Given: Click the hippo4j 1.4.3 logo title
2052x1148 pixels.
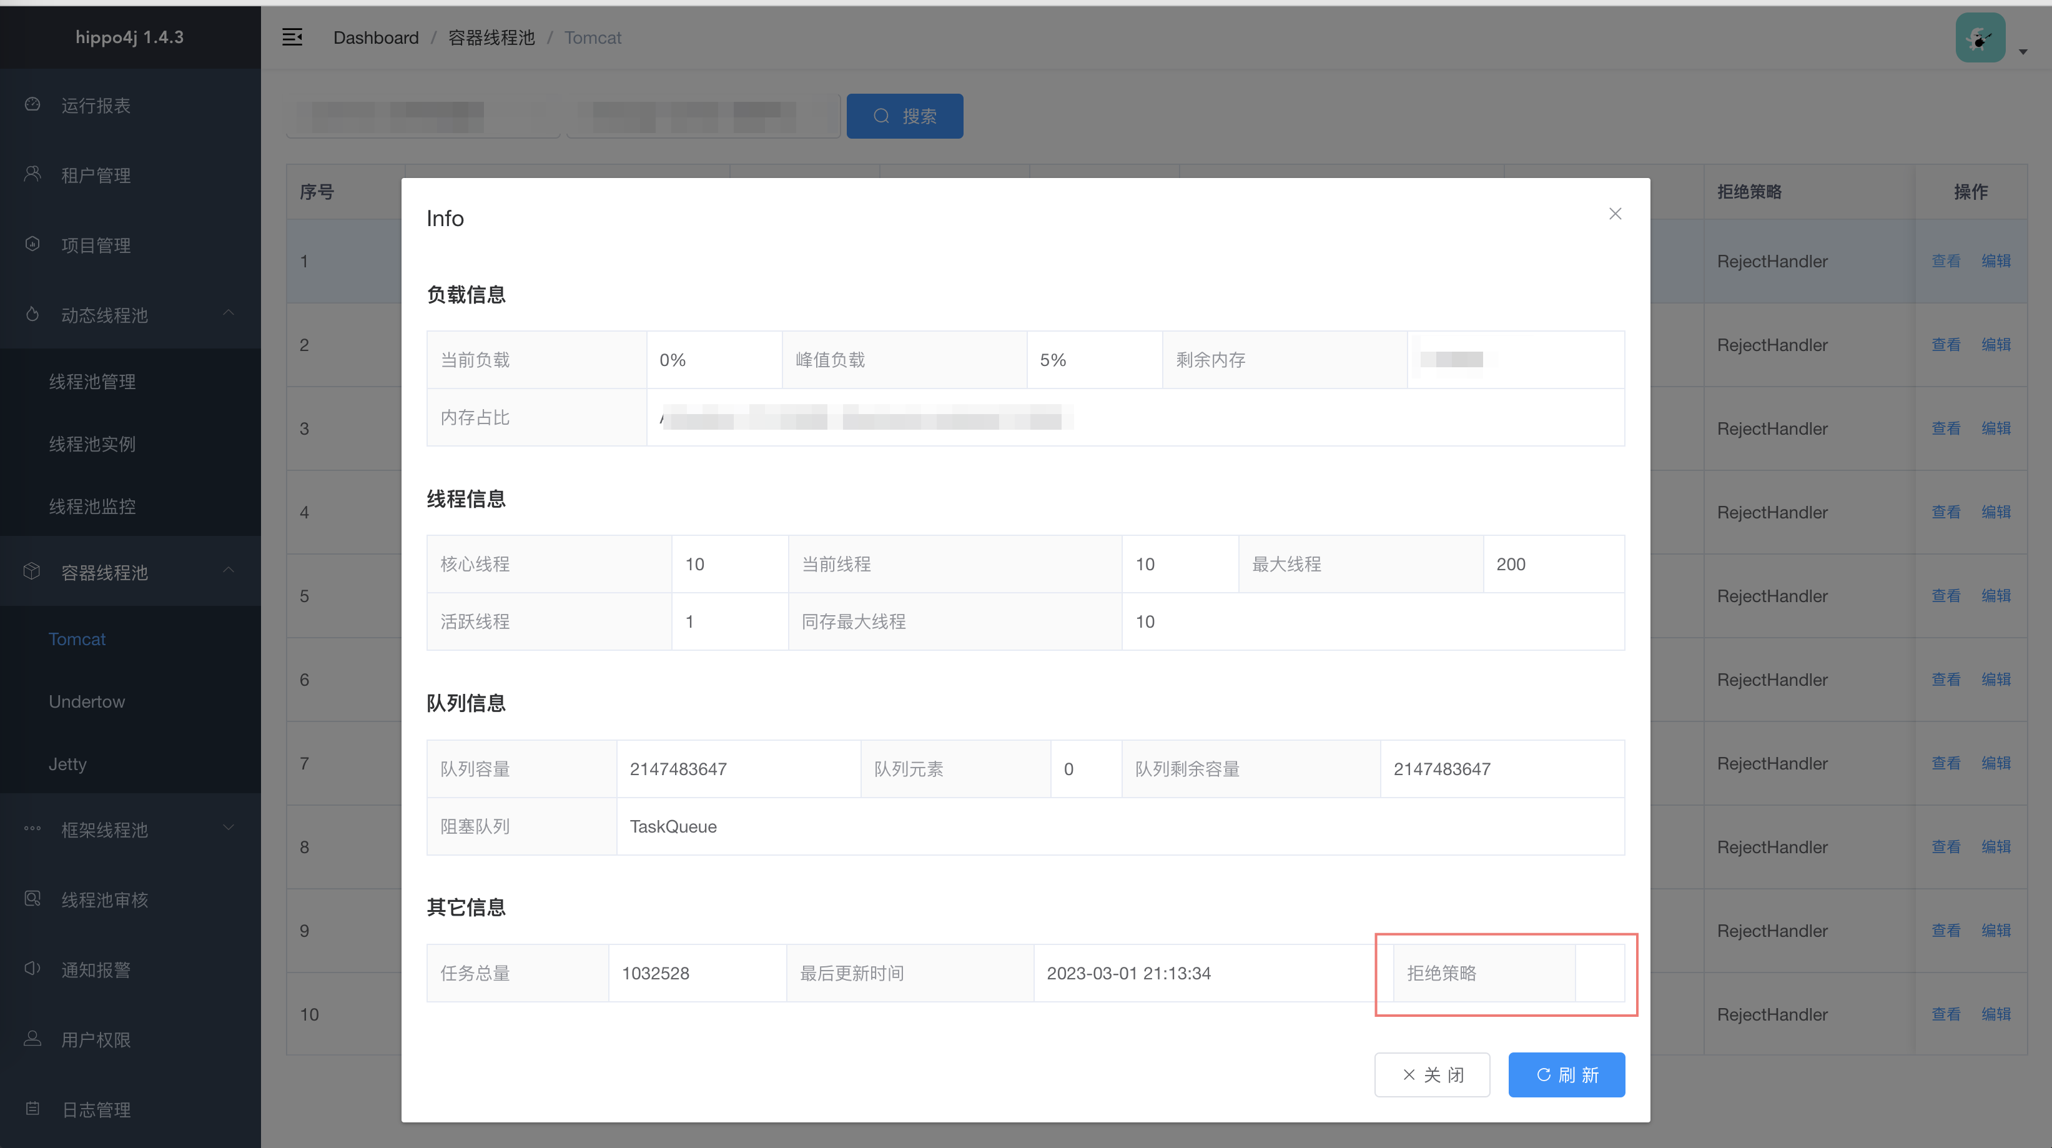Looking at the screenshot, I should click(x=130, y=37).
